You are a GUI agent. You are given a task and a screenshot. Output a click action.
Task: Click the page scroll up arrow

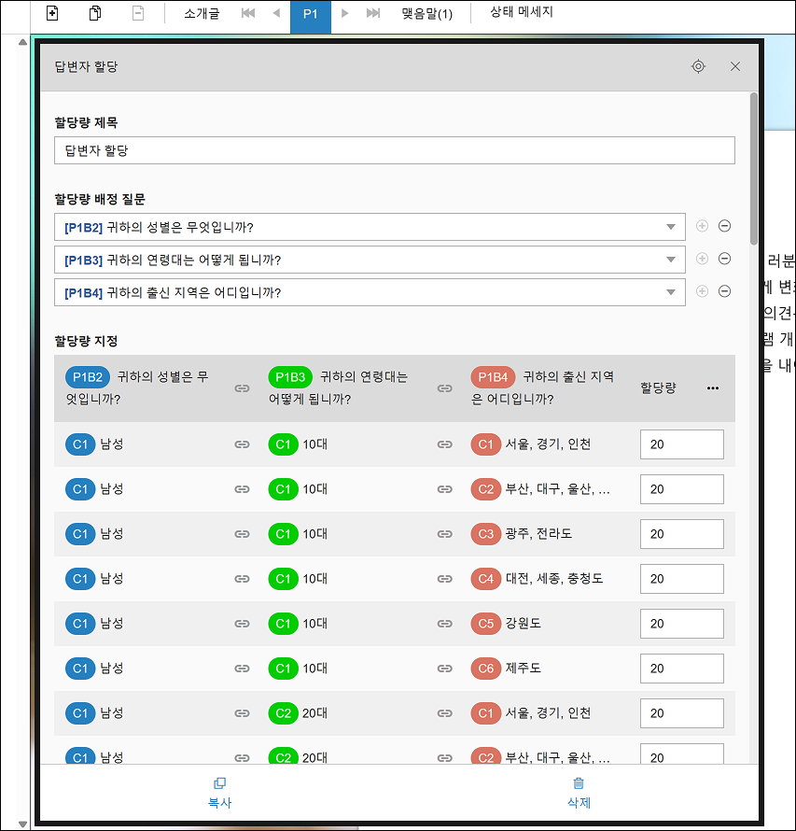[x=22, y=42]
